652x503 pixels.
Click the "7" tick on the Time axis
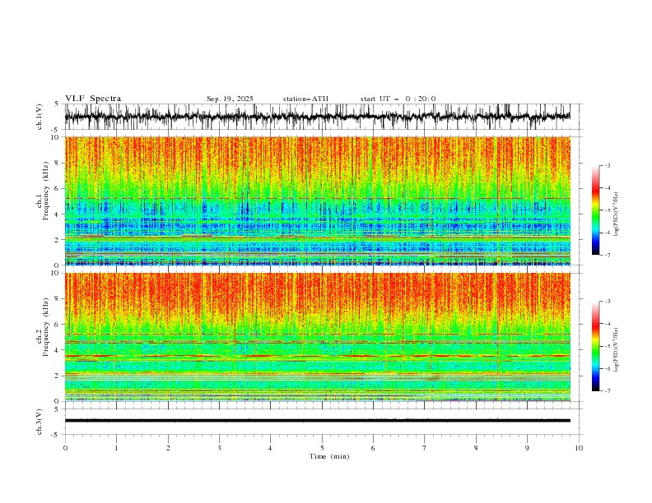425,448
